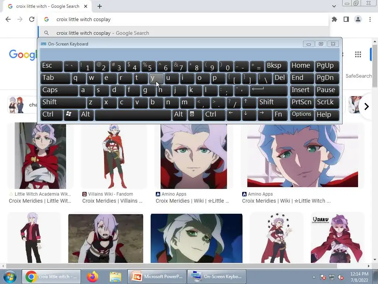
Task: Click the on-screen Enter key
Action: coord(269,91)
